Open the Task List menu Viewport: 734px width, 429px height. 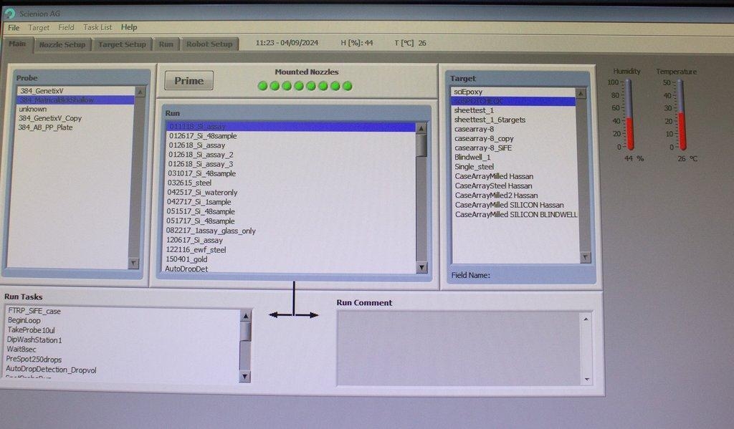97,26
